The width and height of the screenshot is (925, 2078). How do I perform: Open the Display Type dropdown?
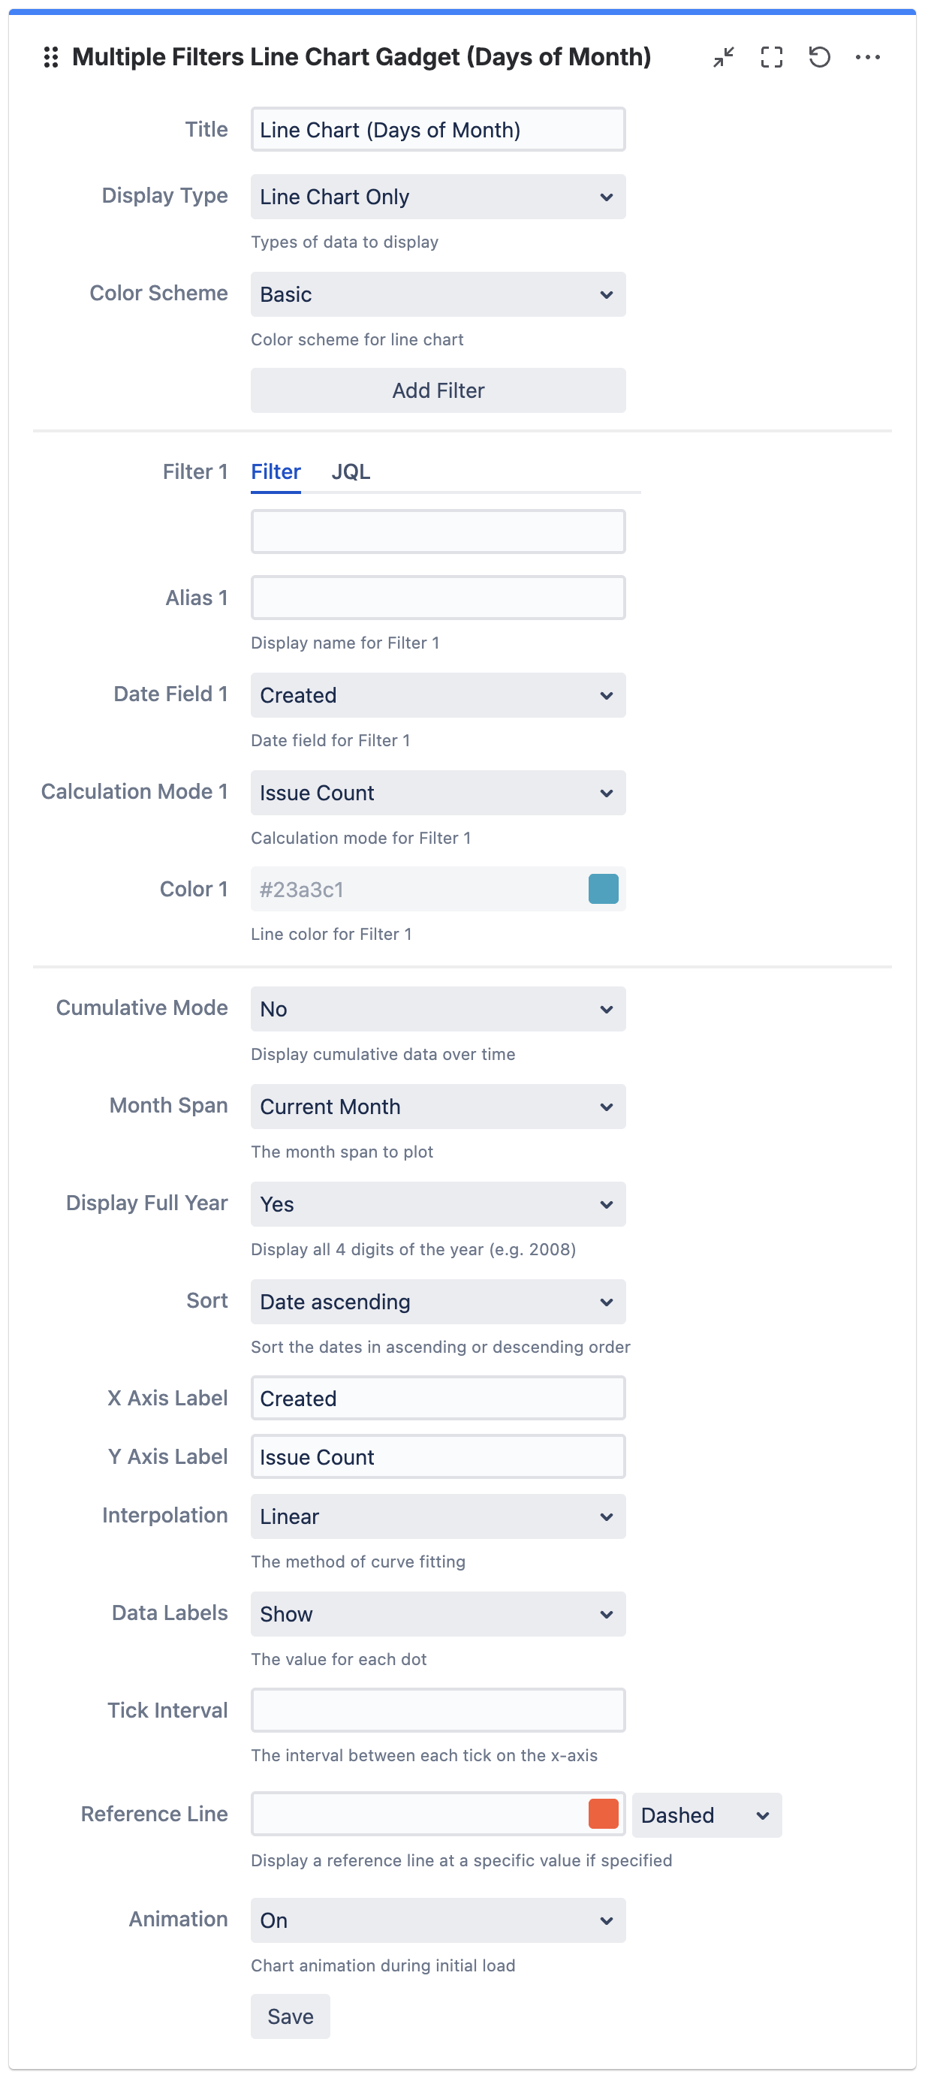click(x=438, y=197)
